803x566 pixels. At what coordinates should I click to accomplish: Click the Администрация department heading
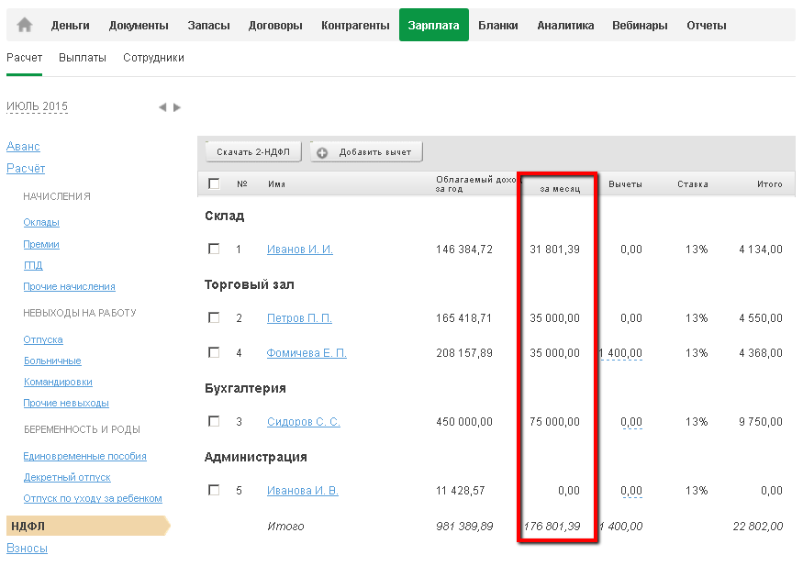[255, 457]
